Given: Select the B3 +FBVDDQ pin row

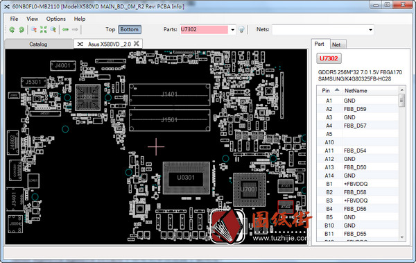Looking at the screenshot, I should (x=358, y=201).
